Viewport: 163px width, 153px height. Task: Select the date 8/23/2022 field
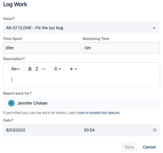click(16, 130)
